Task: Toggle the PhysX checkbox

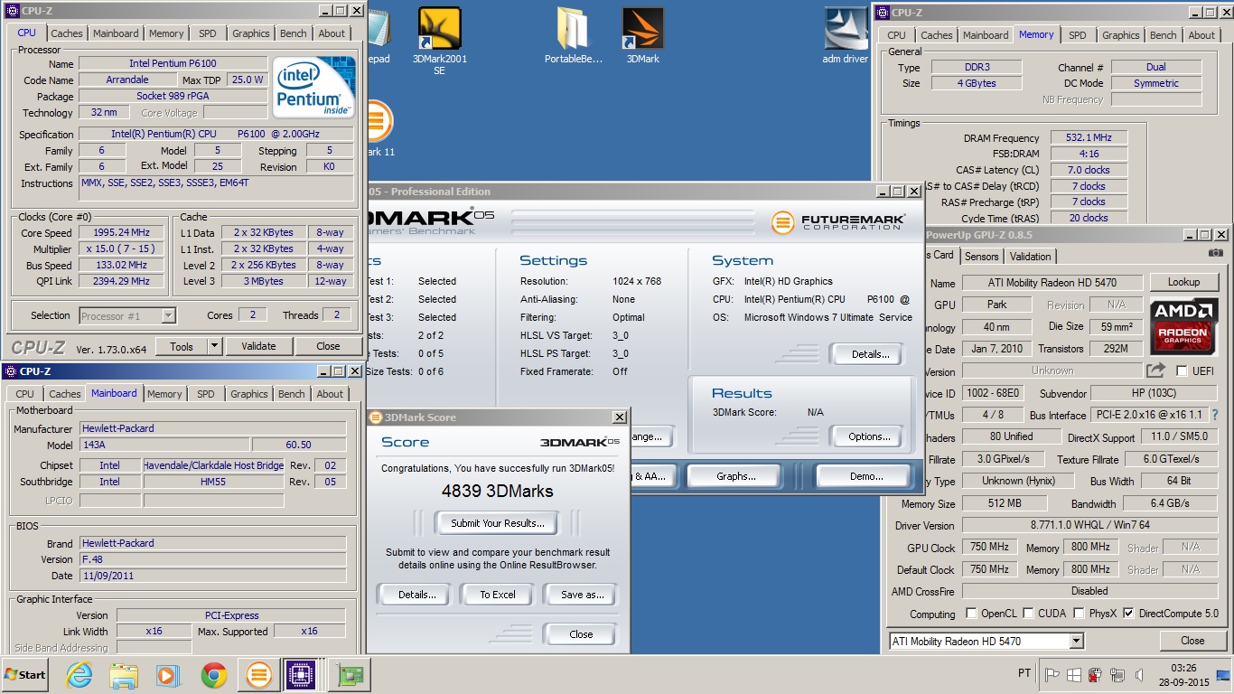Action: 1079,614
